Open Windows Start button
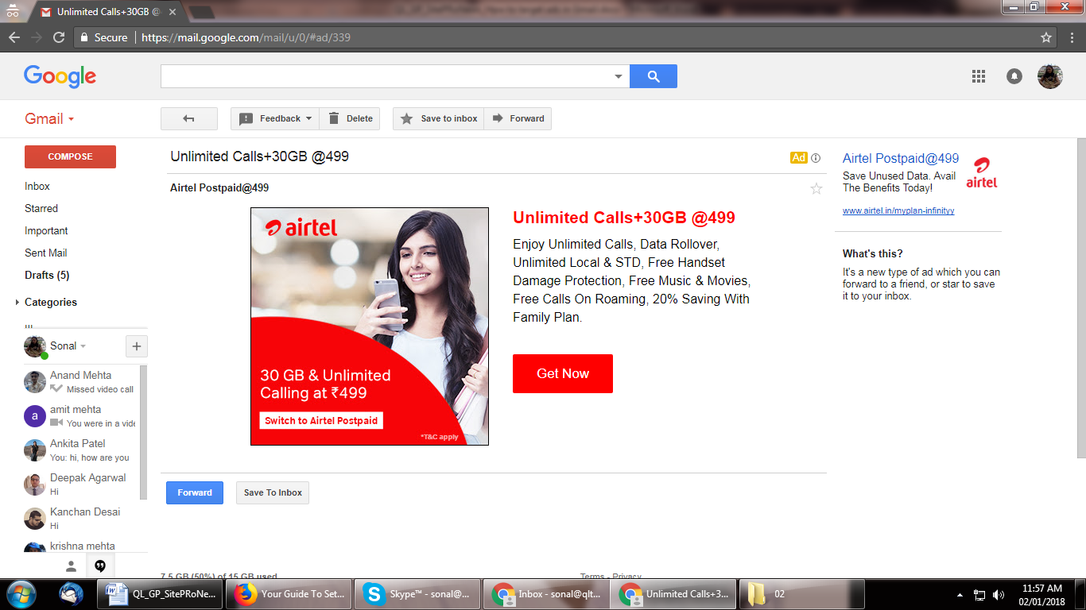Screen dimensions: 1086x610 [x=21, y=593]
